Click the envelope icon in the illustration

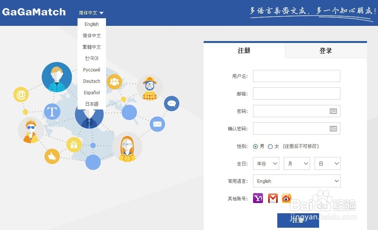(x=157, y=124)
